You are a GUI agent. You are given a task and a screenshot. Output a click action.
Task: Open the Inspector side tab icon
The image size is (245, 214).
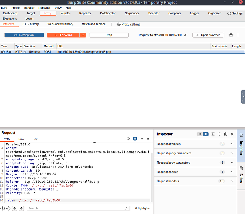[x=241, y=136]
